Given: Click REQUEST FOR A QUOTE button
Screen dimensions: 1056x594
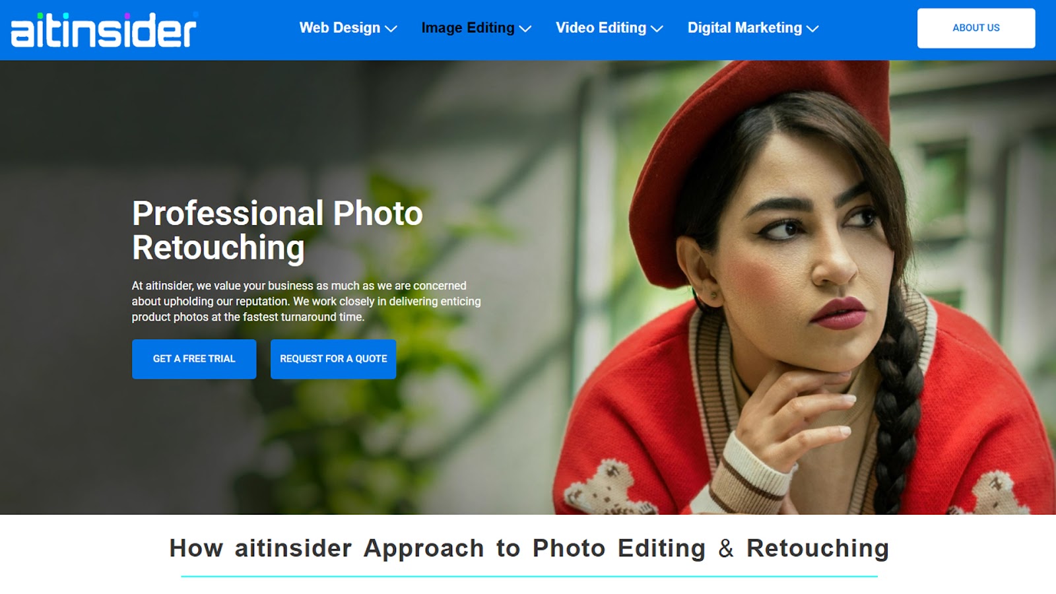Looking at the screenshot, I should [x=333, y=359].
